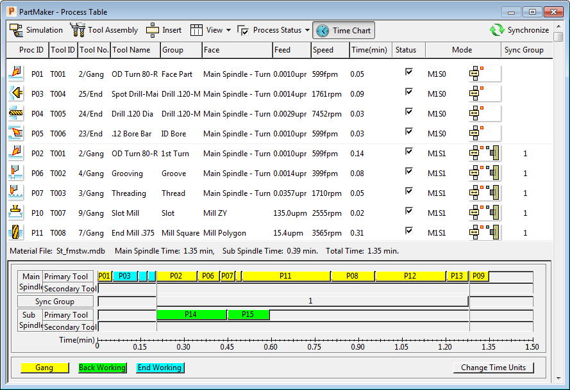The height and width of the screenshot is (390, 570).
Task: Toggle status checkbox for P10
Action: click(409, 211)
